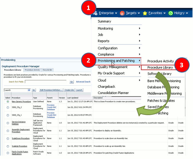The width and height of the screenshot is (193, 159).
Task: Open the Favorites menu
Action: [x=157, y=13]
